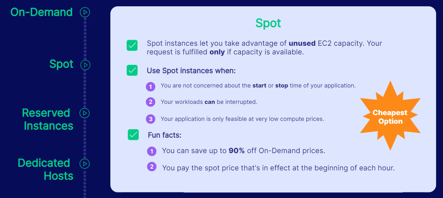
Task: Click purple number 2 badge for interrupted workloads
Action: tap(150, 102)
